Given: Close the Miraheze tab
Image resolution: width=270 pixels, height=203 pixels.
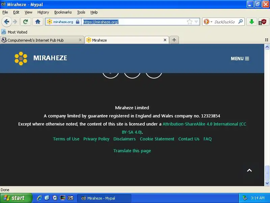Looking at the screenshot, I should 165,40.
